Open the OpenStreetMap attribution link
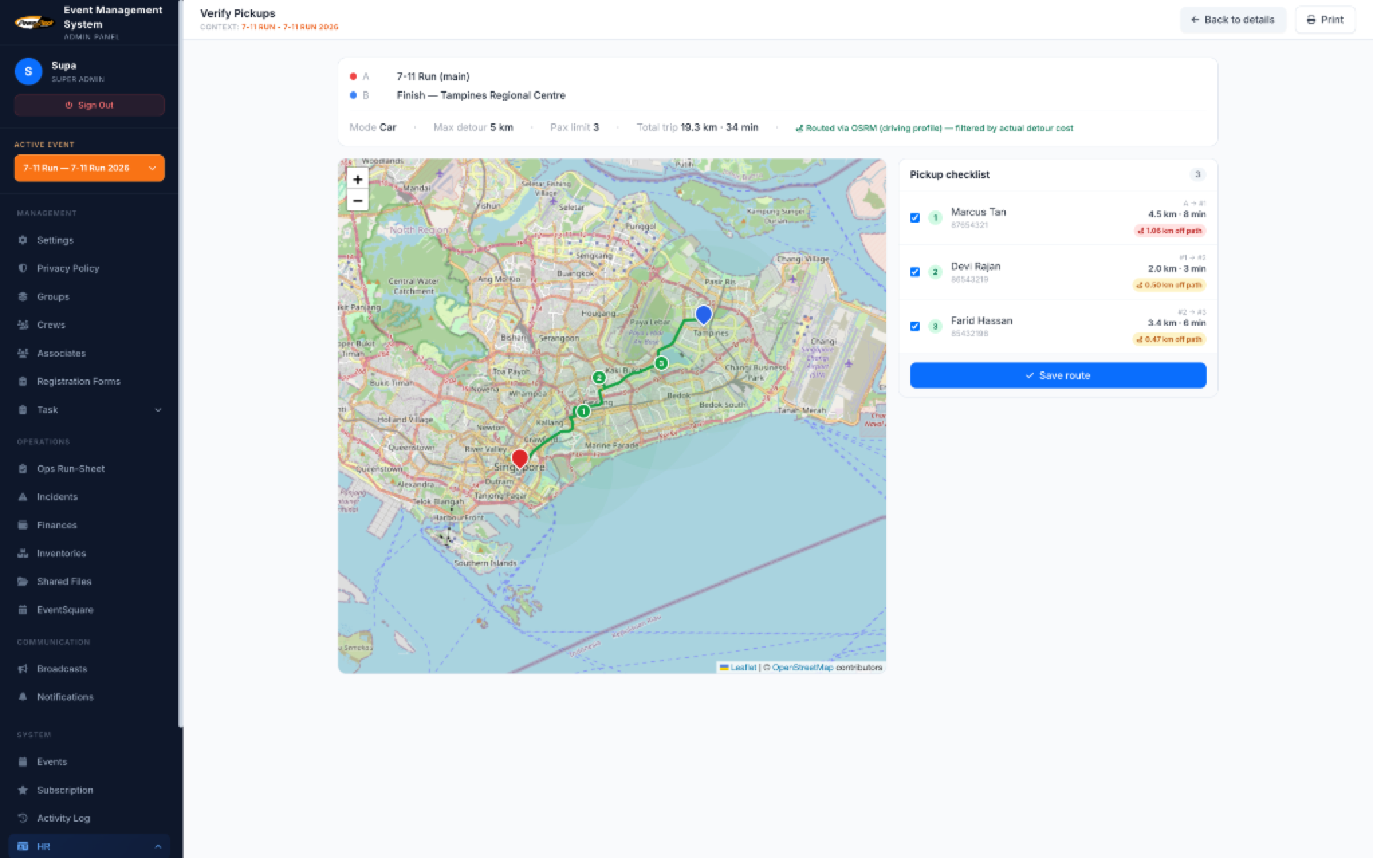1373x858 pixels. tap(802, 667)
